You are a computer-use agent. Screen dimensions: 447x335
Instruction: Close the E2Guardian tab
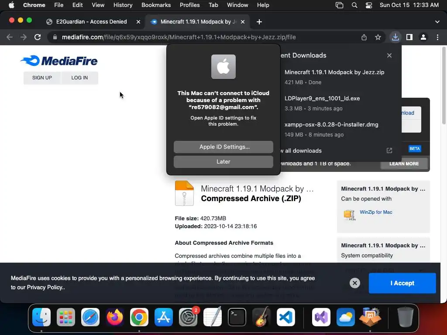pos(138,22)
